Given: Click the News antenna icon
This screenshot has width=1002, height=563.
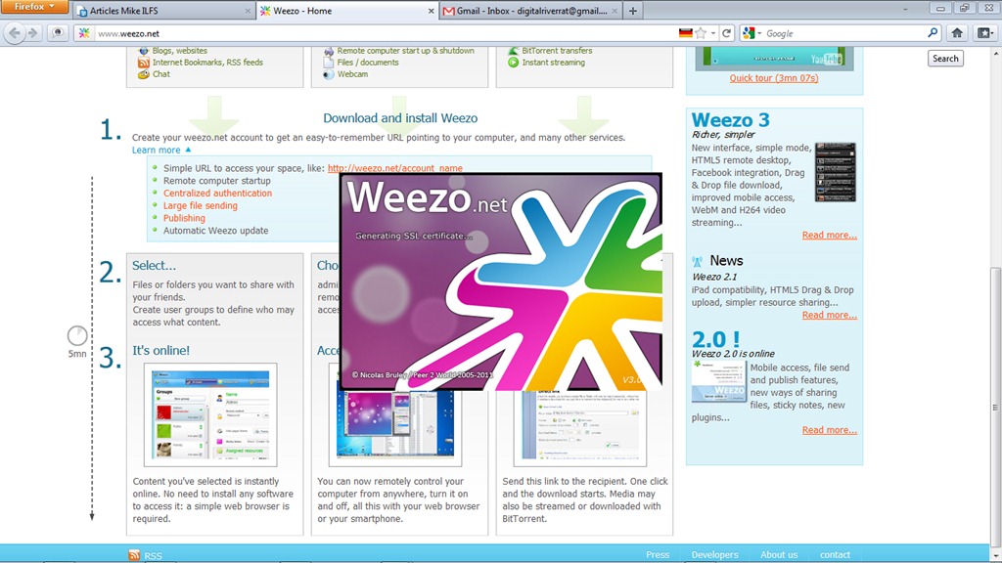Looking at the screenshot, I should click(x=697, y=261).
